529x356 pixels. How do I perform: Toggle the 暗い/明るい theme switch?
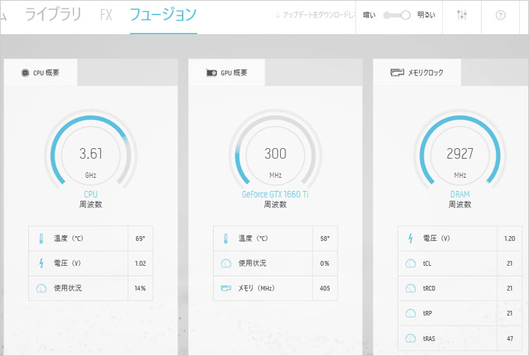pyautogui.click(x=397, y=16)
